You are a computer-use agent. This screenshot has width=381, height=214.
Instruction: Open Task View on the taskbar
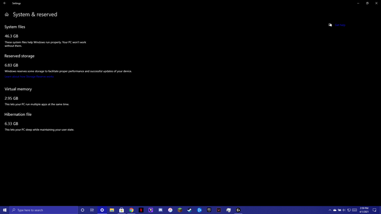tap(92, 210)
